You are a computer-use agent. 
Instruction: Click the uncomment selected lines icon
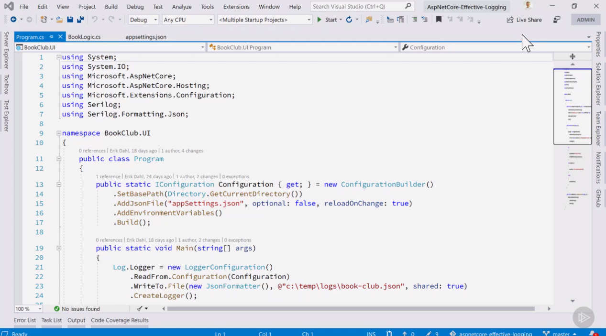click(x=424, y=20)
